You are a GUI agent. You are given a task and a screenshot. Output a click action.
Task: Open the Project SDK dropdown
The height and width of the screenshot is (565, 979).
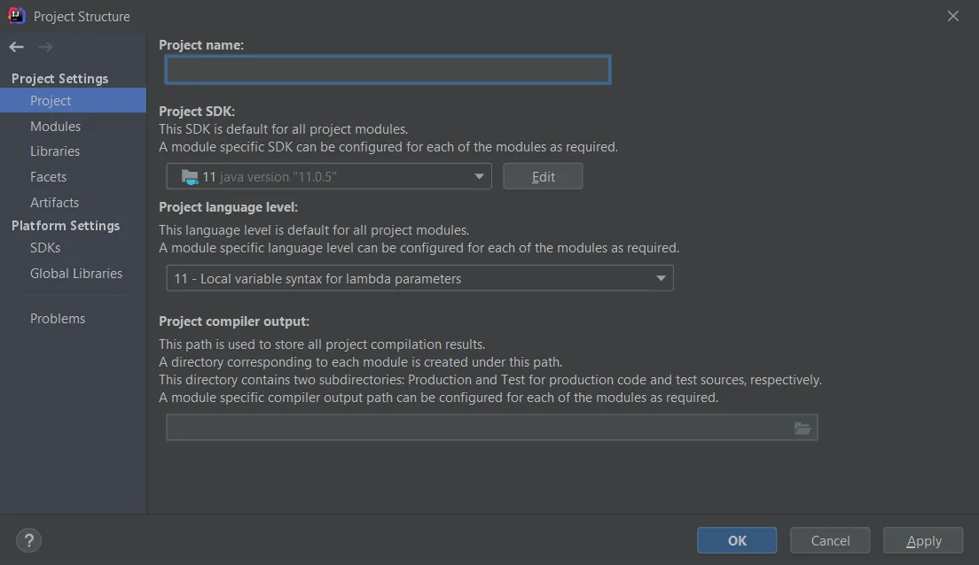coord(479,177)
